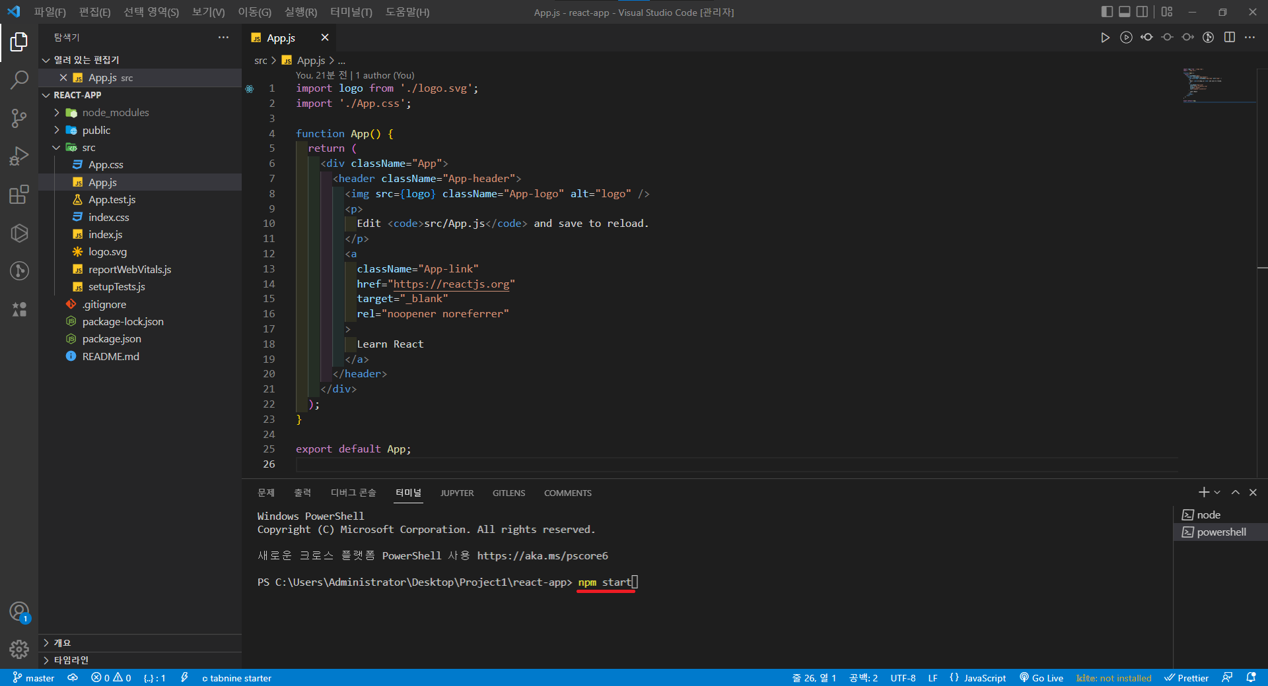The image size is (1268, 686).
Task: Toggle the primary sidebar layout icon
Action: click(x=1108, y=12)
